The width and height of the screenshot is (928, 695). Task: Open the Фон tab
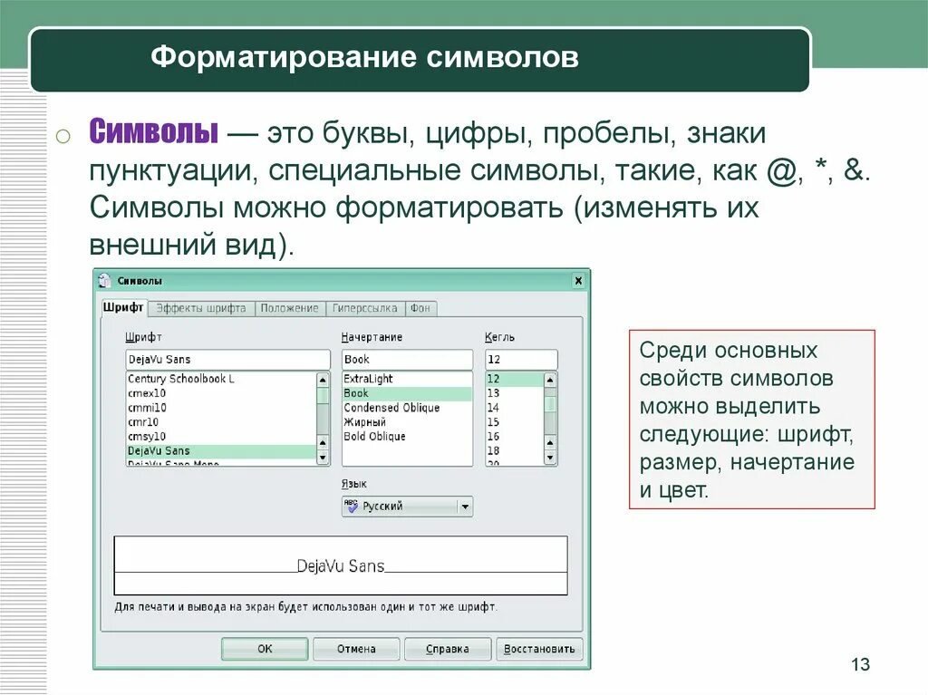[420, 308]
